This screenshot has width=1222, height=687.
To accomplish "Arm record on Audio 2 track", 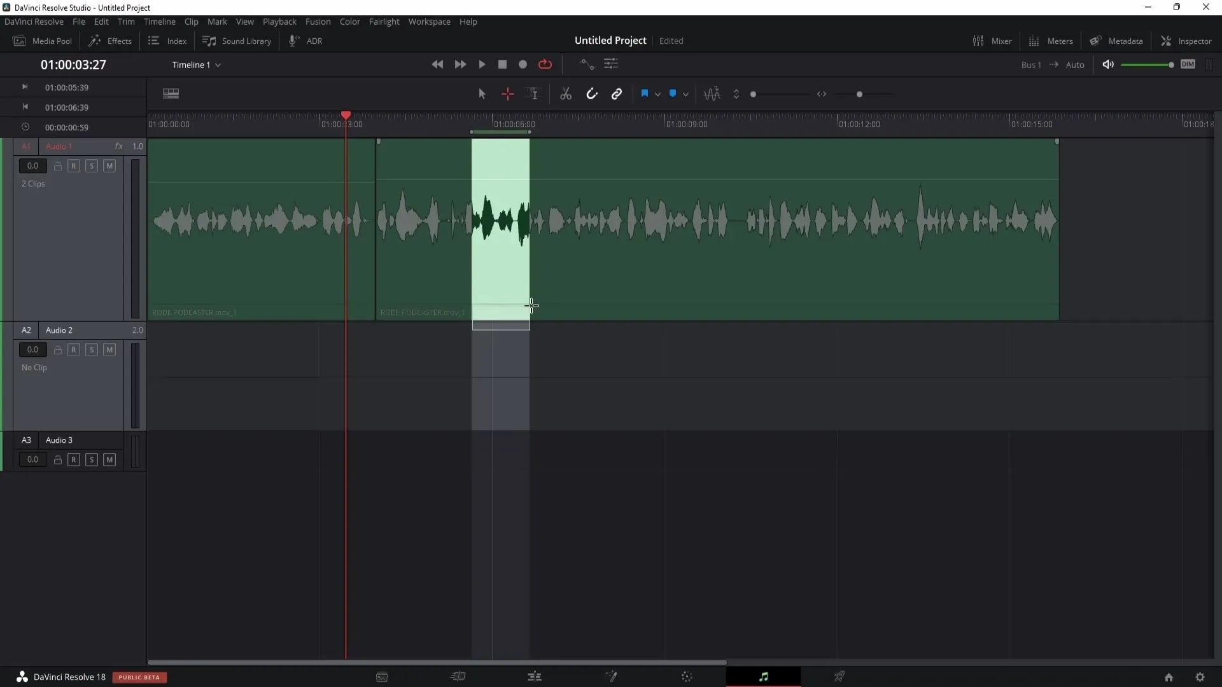I will (x=74, y=350).
